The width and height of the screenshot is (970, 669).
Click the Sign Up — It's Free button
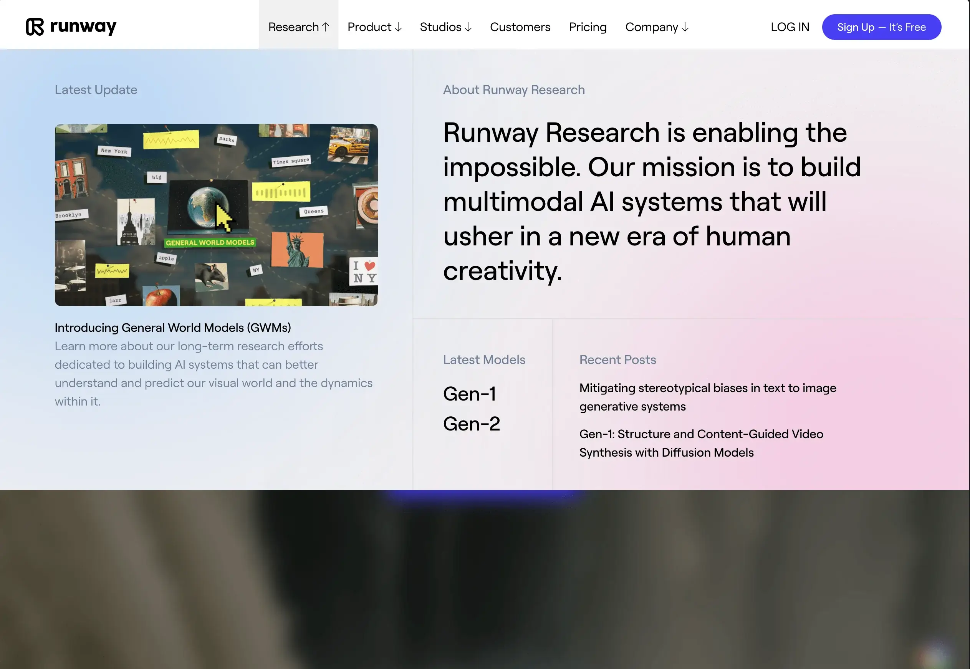881,27
